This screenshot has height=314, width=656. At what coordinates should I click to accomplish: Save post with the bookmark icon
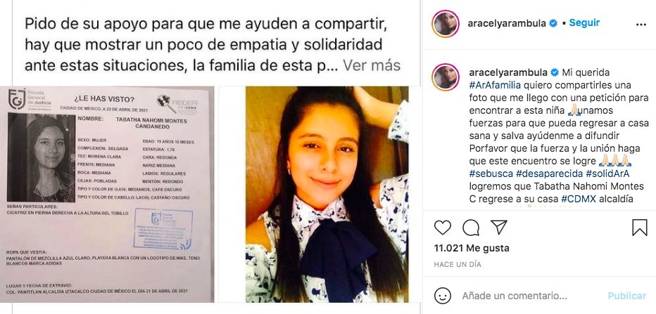639,228
